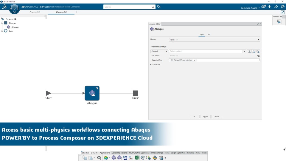Screen dimensions: 286x161
Task: Open the Source Input File dropdown
Action: click(214, 40)
